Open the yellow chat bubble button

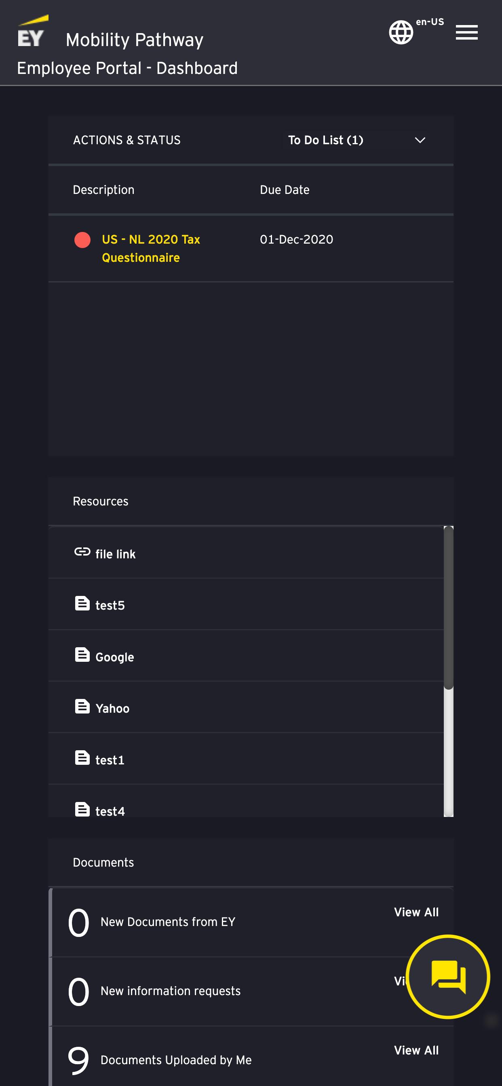pyautogui.click(x=448, y=977)
